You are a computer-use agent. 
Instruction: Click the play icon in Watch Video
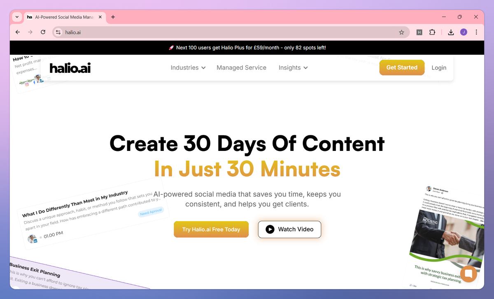pos(270,229)
